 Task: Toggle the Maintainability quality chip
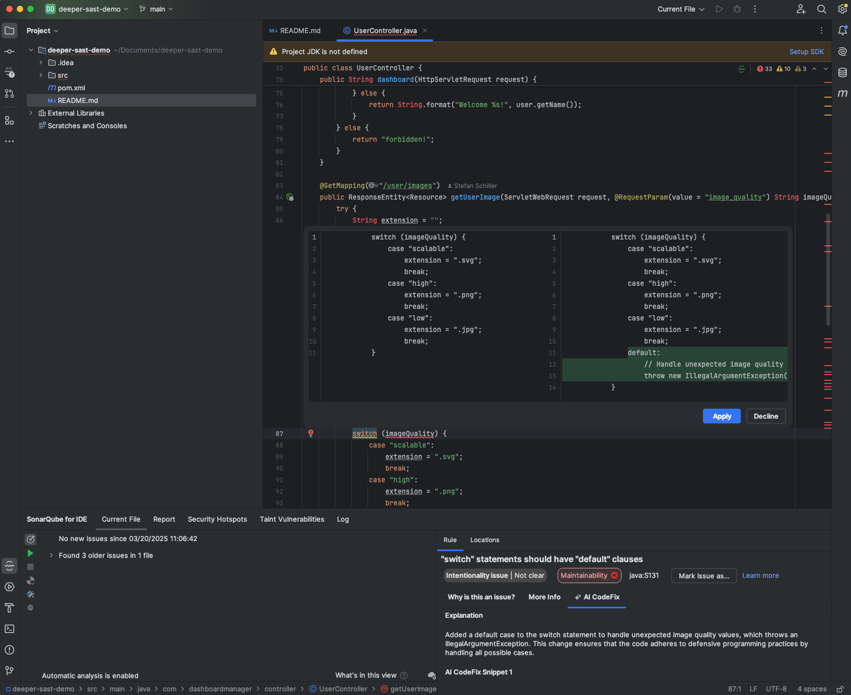click(x=589, y=575)
